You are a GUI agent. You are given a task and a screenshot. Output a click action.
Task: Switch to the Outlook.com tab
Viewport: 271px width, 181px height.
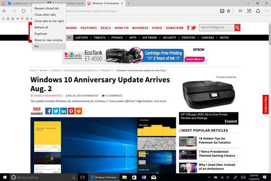[26, 3]
